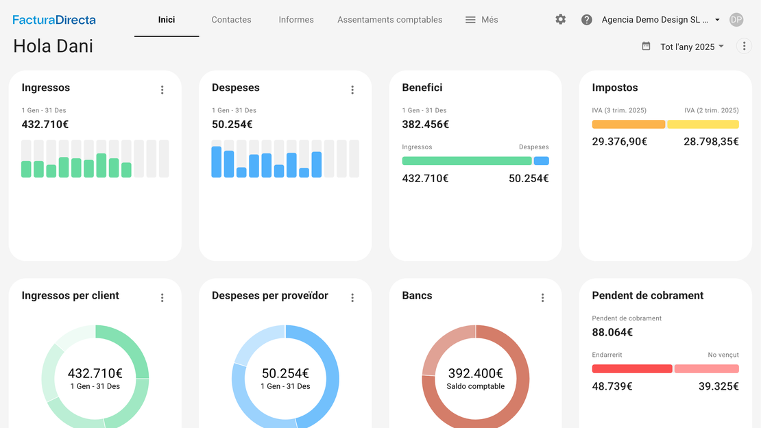761x428 pixels.
Task: Expand the Tot l'any 2025 dropdown
Action: (x=692, y=47)
